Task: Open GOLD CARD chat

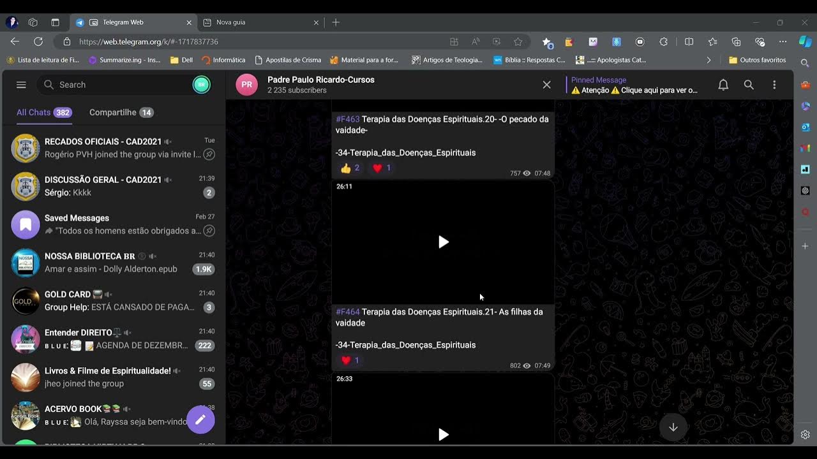Action: 113,301
